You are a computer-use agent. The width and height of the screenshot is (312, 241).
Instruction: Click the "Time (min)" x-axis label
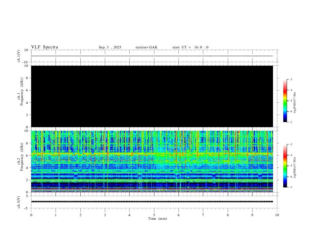pos(158,219)
